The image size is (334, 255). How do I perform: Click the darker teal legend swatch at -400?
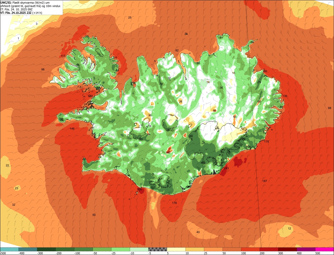coord(28,249)
